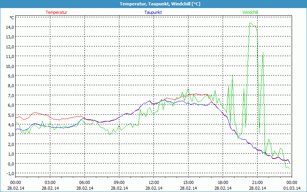Click the 15:00 time axis label

[x=188, y=182]
